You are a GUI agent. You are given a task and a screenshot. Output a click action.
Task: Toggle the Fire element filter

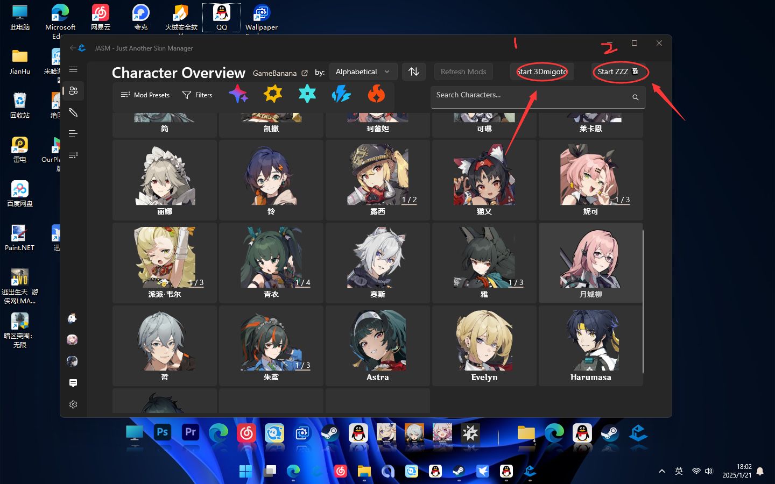tap(376, 95)
